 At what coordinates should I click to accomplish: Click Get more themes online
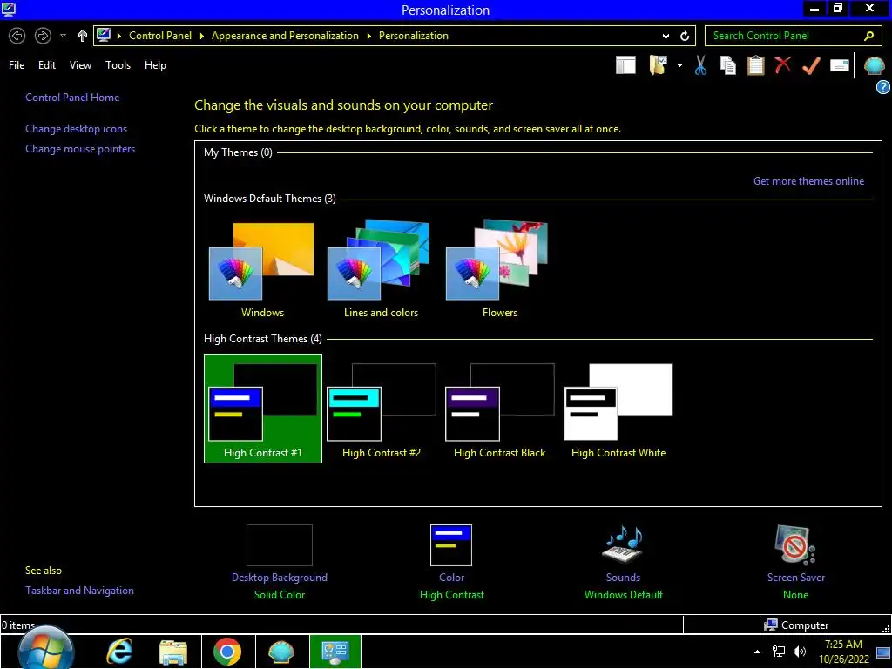click(808, 181)
